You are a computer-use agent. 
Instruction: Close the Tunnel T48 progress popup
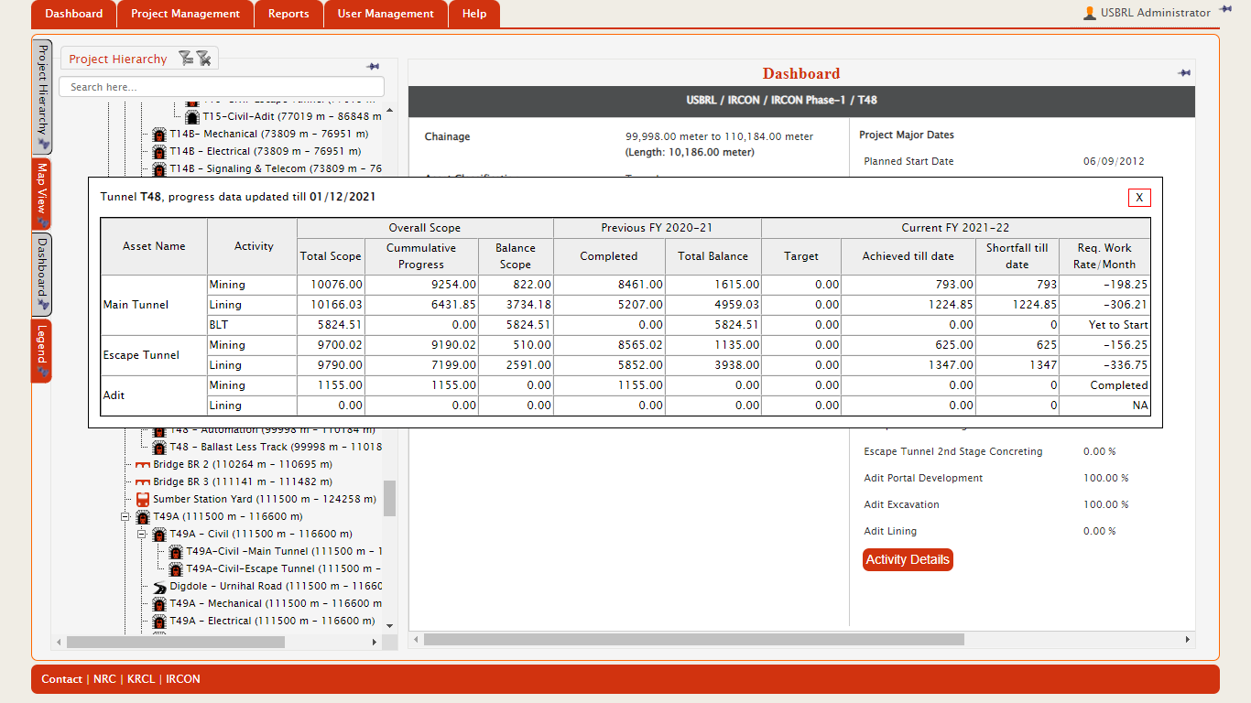(1139, 198)
